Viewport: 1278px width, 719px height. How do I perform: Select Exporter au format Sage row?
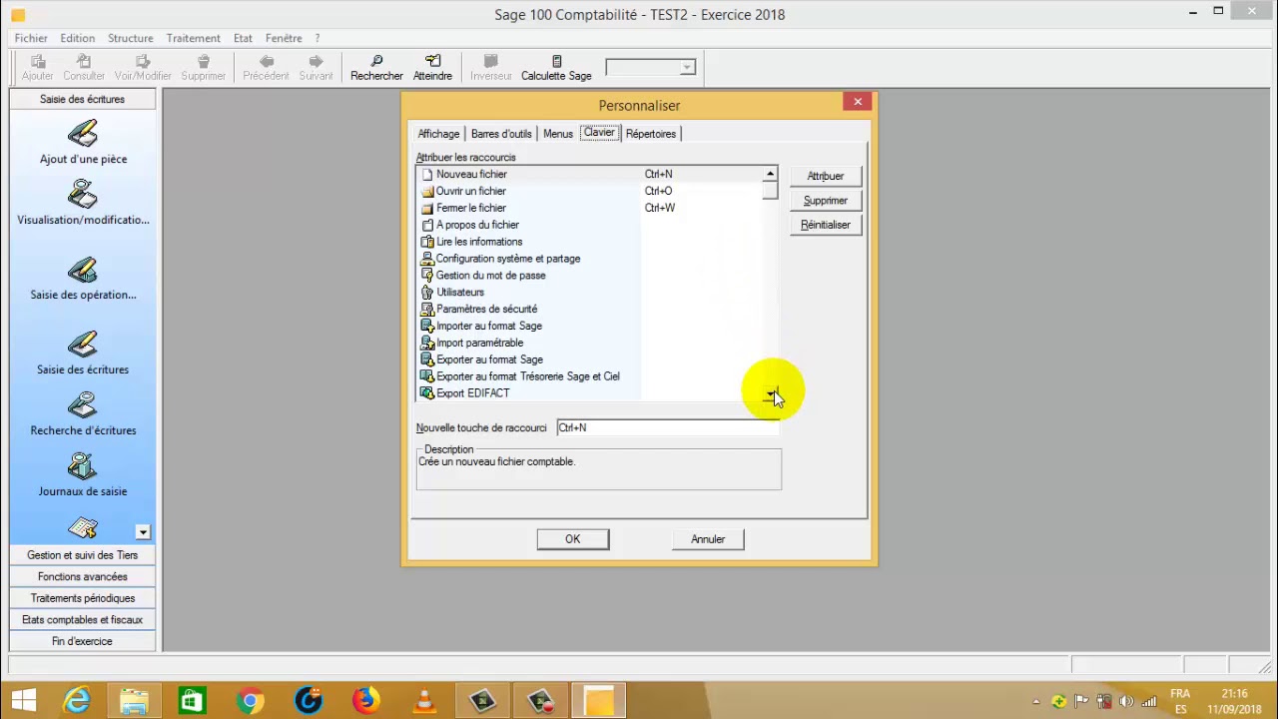click(590, 359)
